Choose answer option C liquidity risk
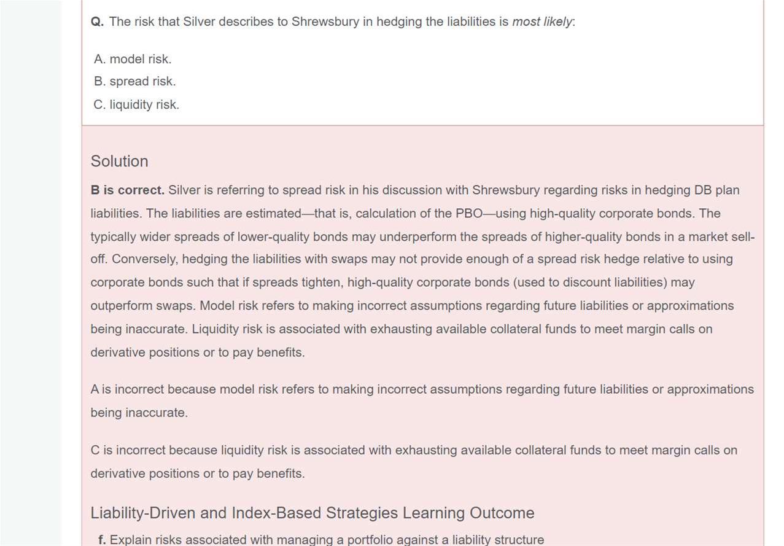This screenshot has height=546, width=784. 136,104
